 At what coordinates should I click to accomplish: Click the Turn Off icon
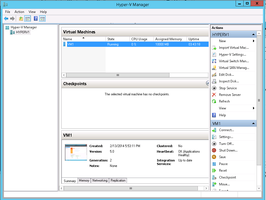[214, 144]
